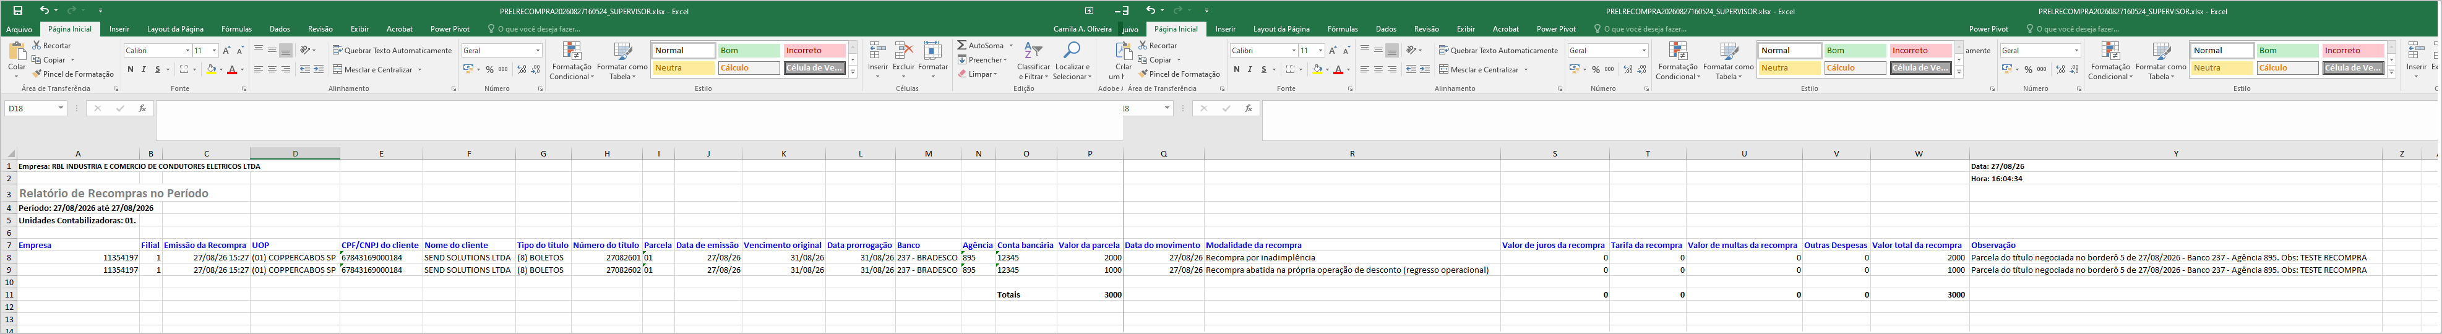Click the Limpar eraser icon
This screenshot has height=334, width=2442.
(x=961, y=74)
